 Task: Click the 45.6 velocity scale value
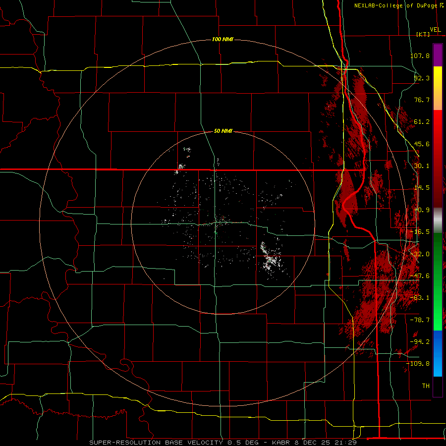[x=422, y=144]
